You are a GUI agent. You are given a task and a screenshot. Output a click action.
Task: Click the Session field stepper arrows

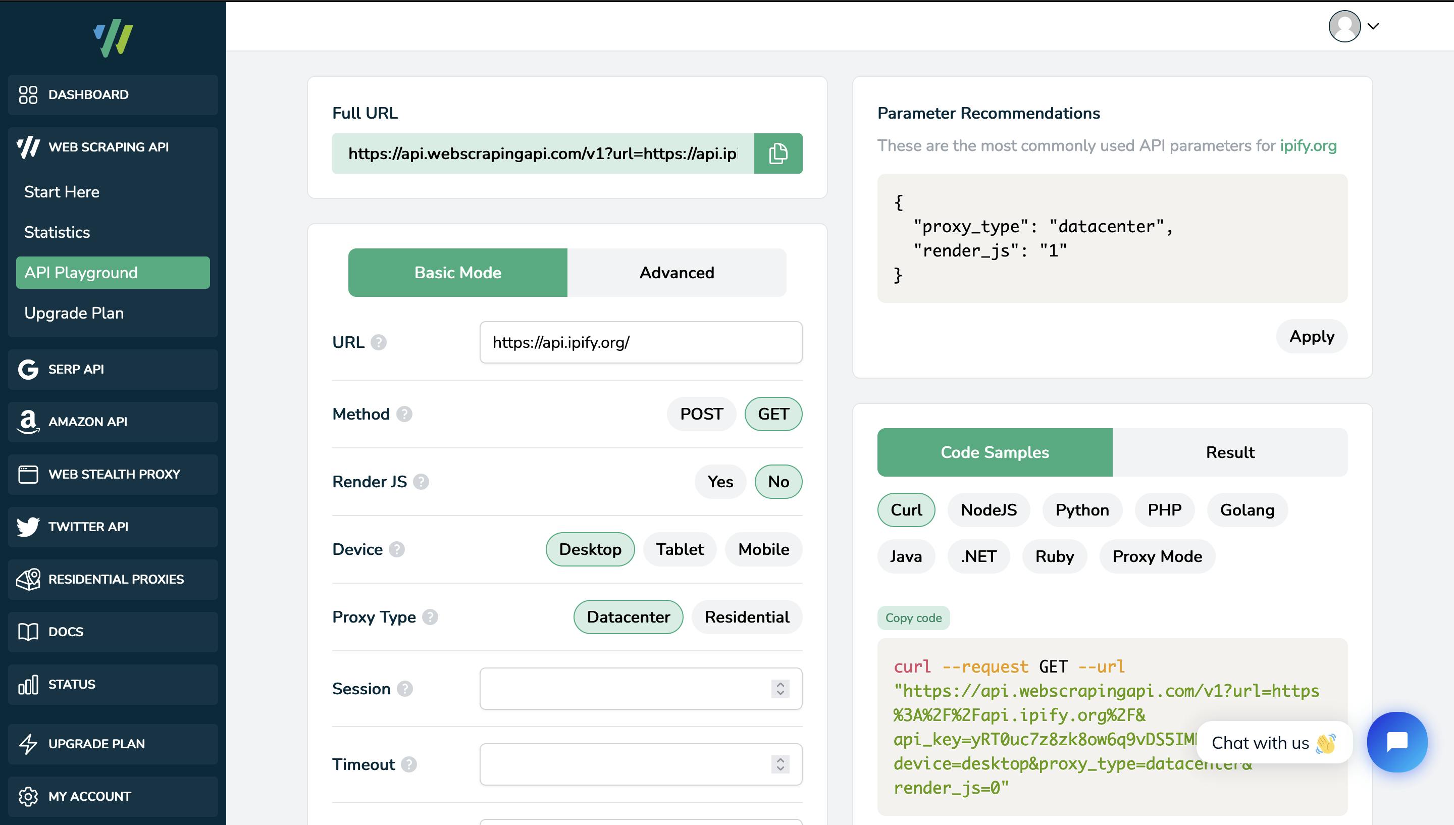point(780,689)
